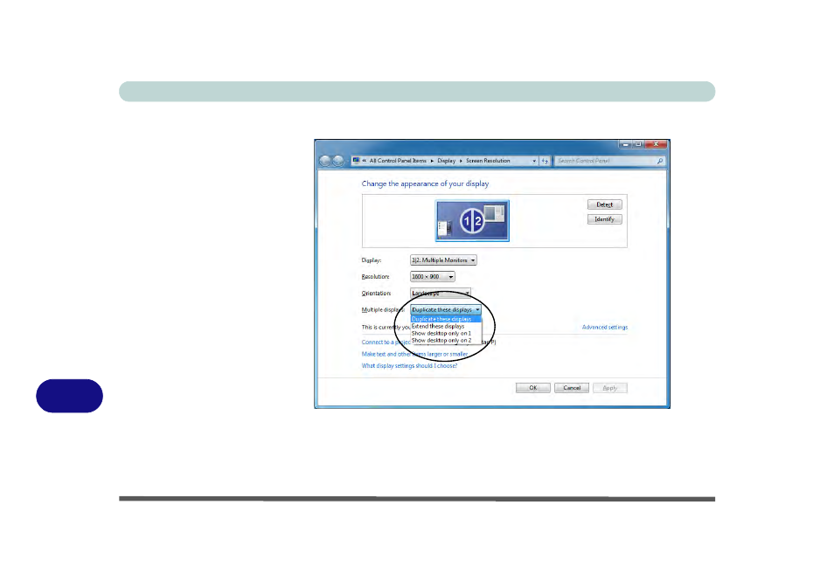Open Advanced settings link
Viewport: 834px width, 588px height.
coord(605,328)
